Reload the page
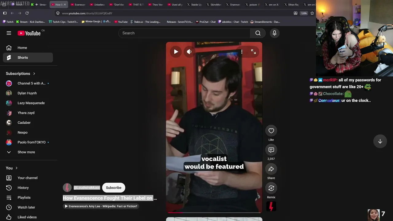393x221 pixels. [x=27, y=13]
